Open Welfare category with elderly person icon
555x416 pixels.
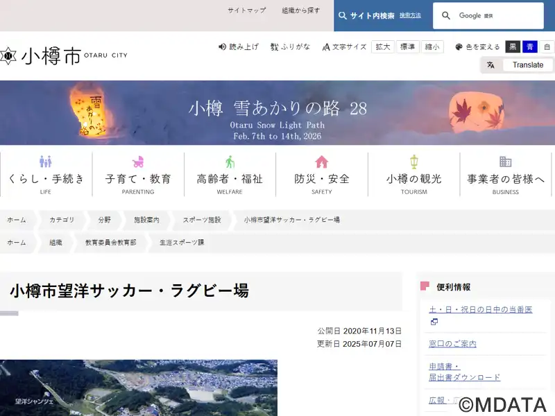(230, 162)
